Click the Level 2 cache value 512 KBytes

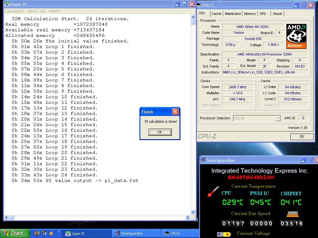pos(293,99)
